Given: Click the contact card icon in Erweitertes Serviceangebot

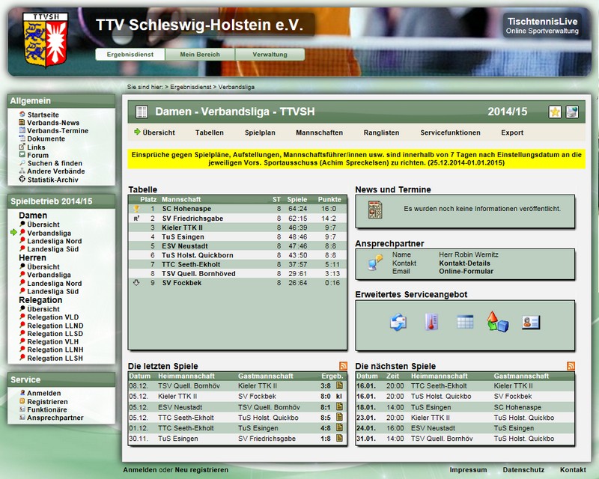Looking at the screenshot, I should coord(531,323).
